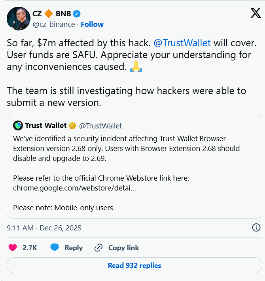Open CZ's profile picture

17,18
